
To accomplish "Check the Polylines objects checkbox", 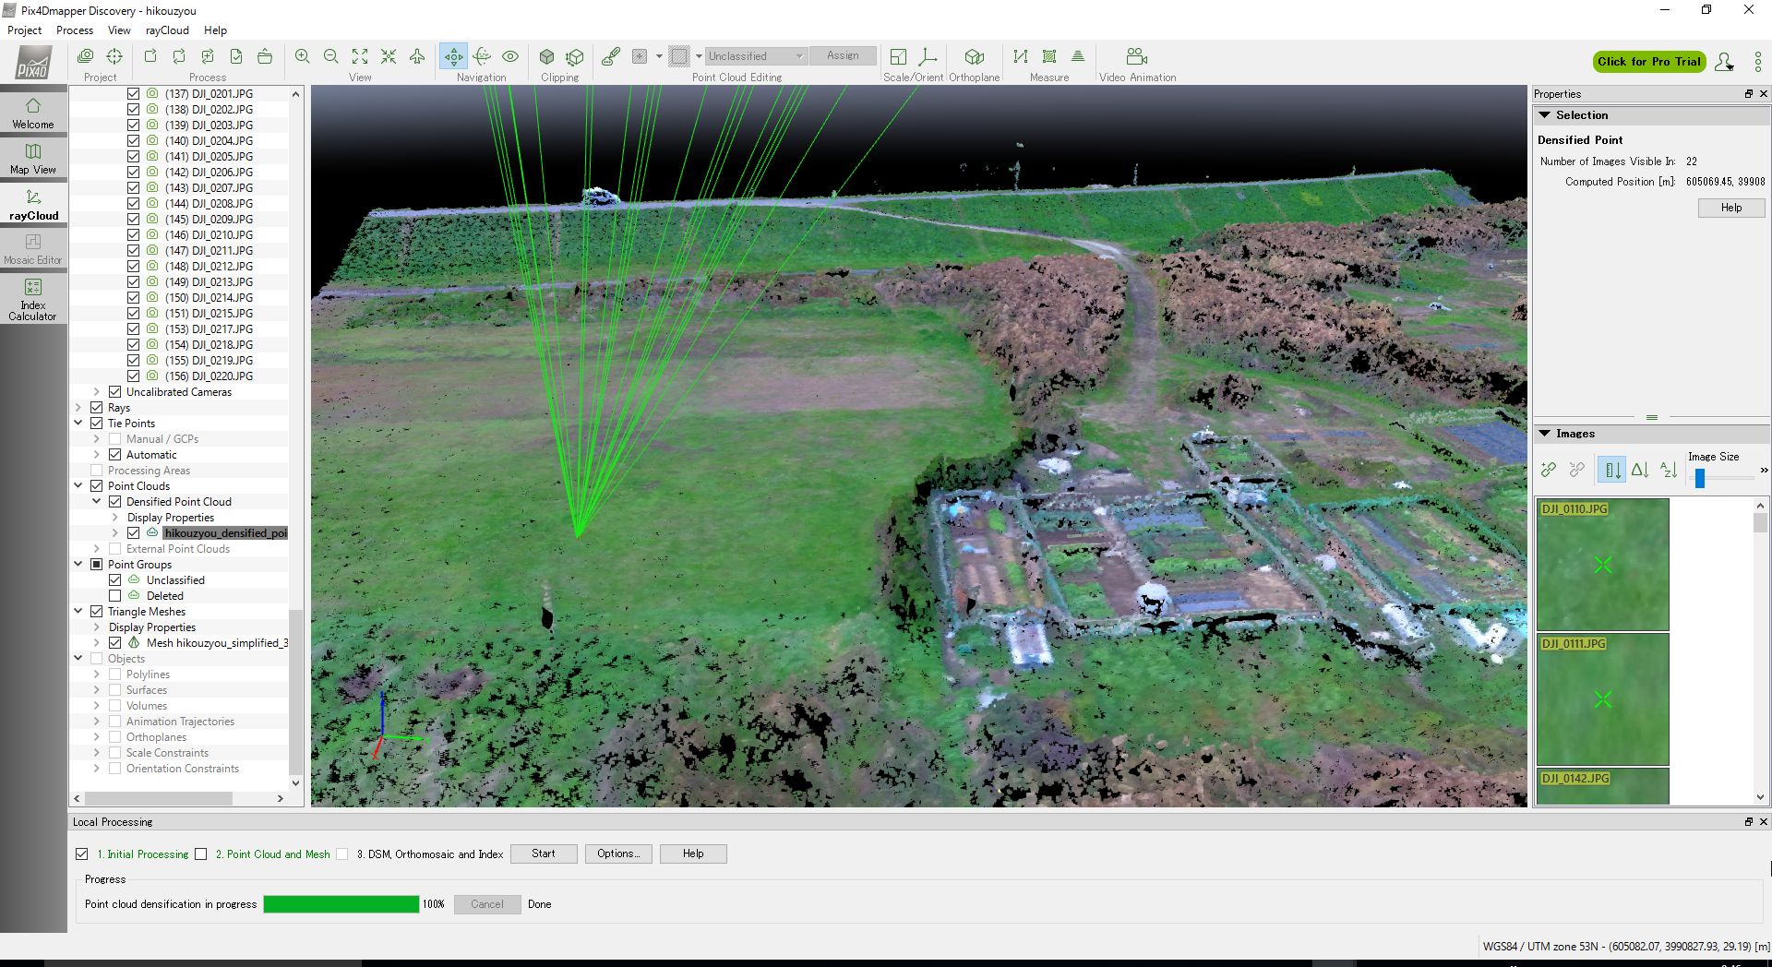I will point(114,674).
